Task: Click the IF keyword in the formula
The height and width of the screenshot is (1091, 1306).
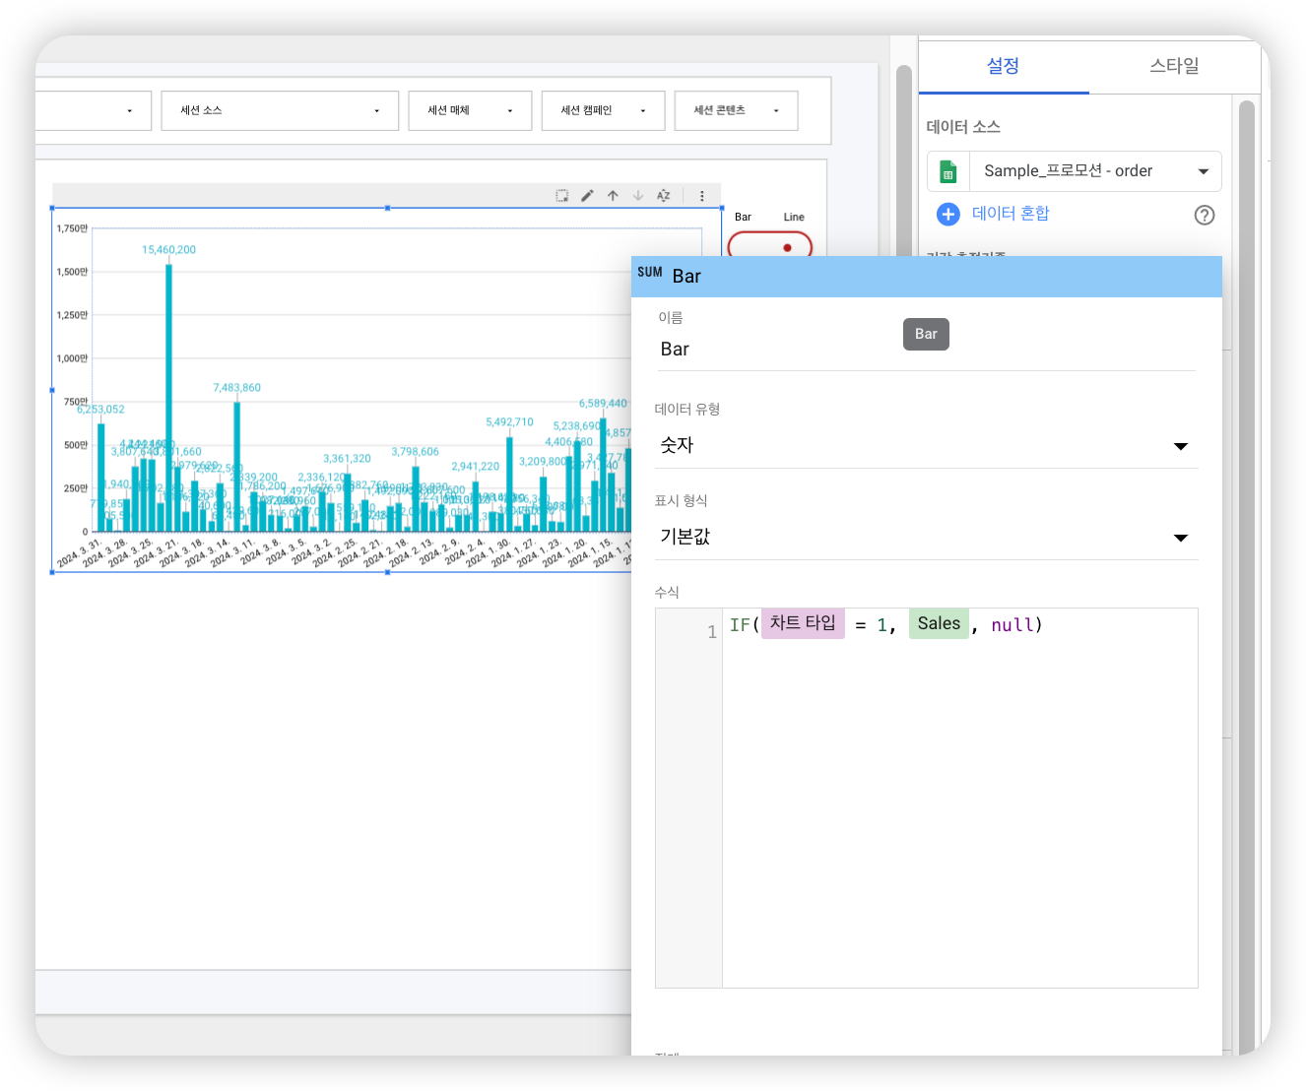Action: 740,625
